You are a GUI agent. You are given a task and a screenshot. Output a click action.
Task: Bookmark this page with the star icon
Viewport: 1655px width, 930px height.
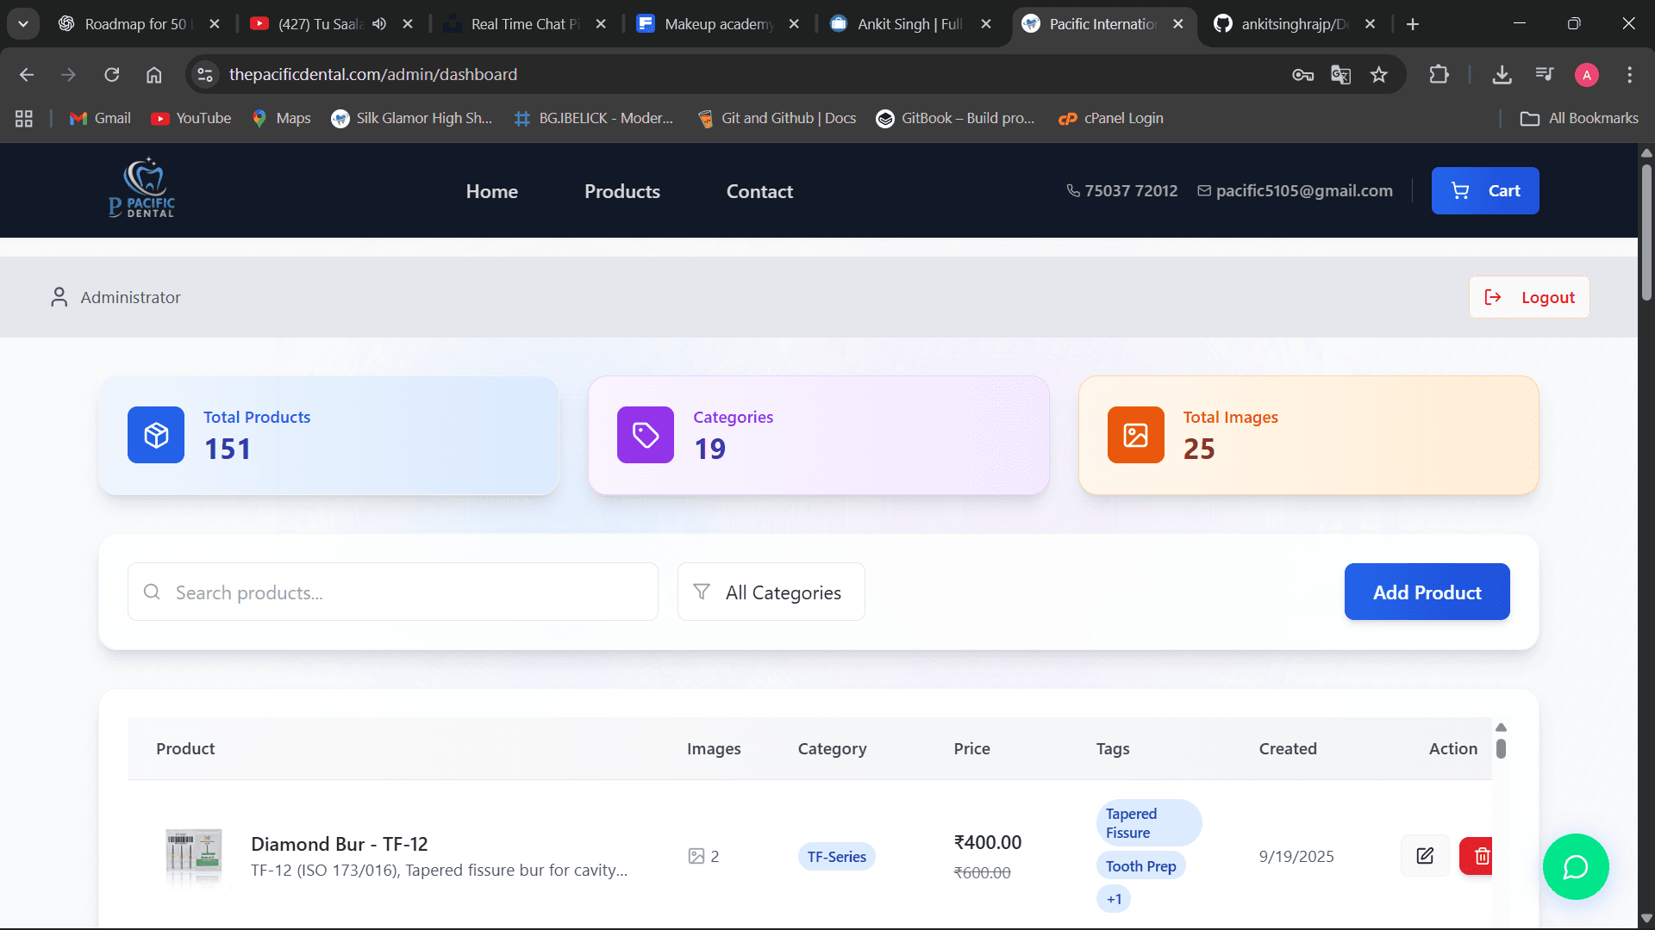coord(1379,75)
